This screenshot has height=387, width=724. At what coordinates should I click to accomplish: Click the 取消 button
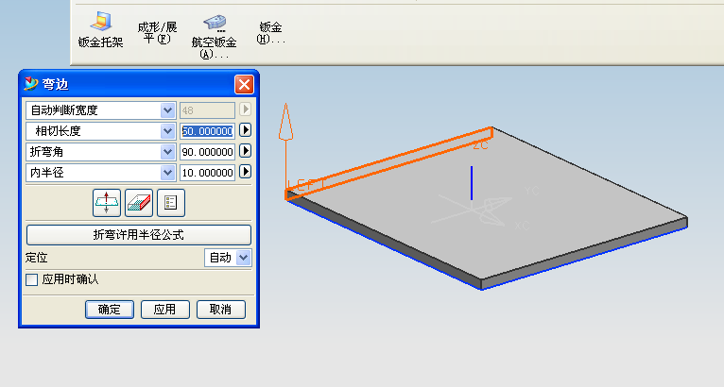point(220,309)
